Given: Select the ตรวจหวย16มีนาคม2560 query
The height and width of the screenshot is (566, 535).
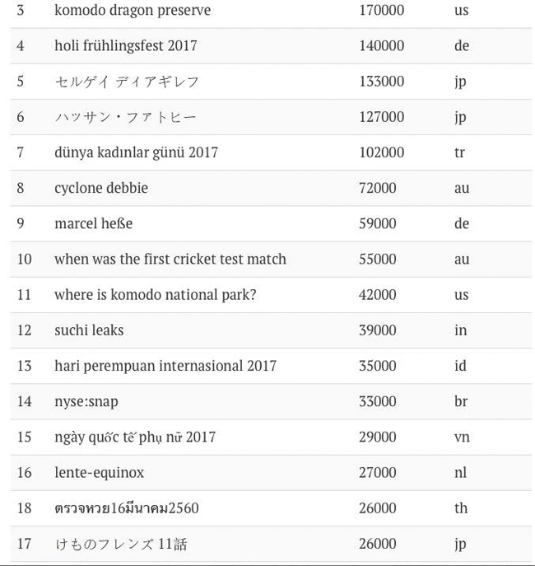Looking at the screenshot, I should tap(127, 508).
